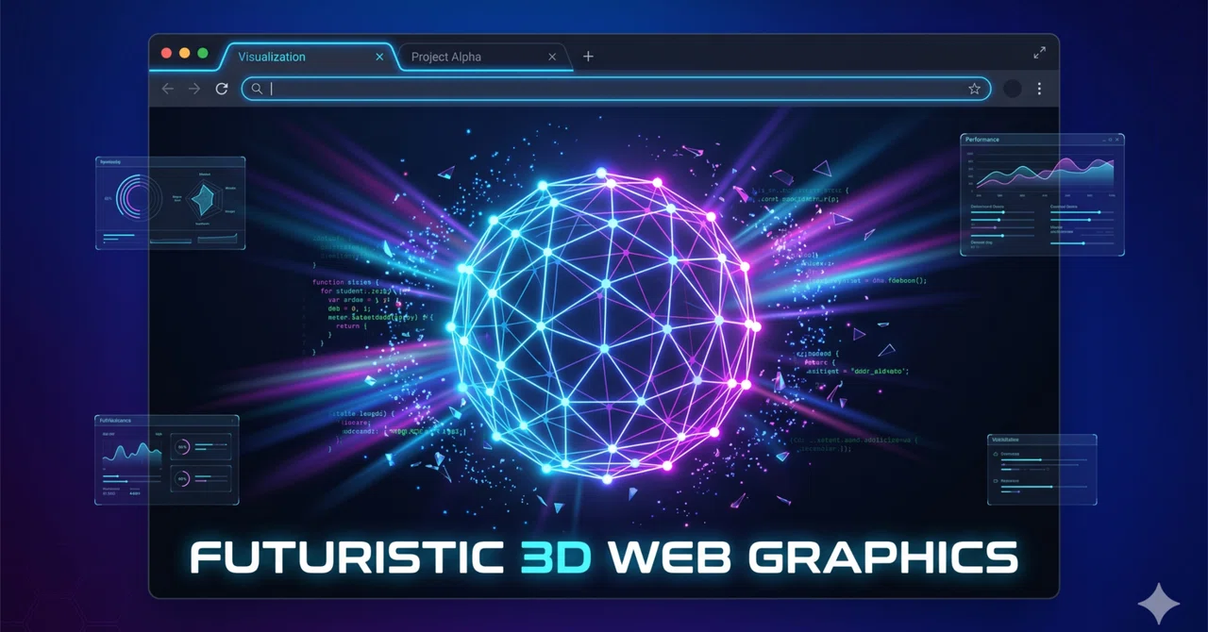
Task: Click the yellow minimize window button
Action: click(185, 54)
